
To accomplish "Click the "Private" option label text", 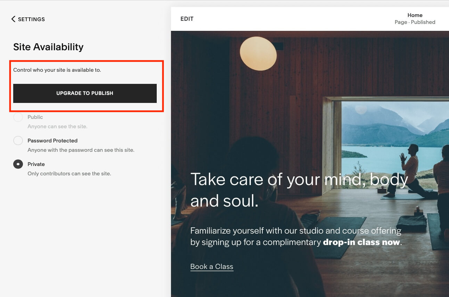I will click(x=36, y=164).
